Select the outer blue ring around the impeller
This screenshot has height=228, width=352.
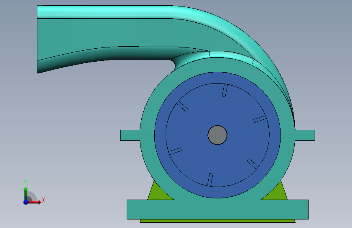click(217, 77)
